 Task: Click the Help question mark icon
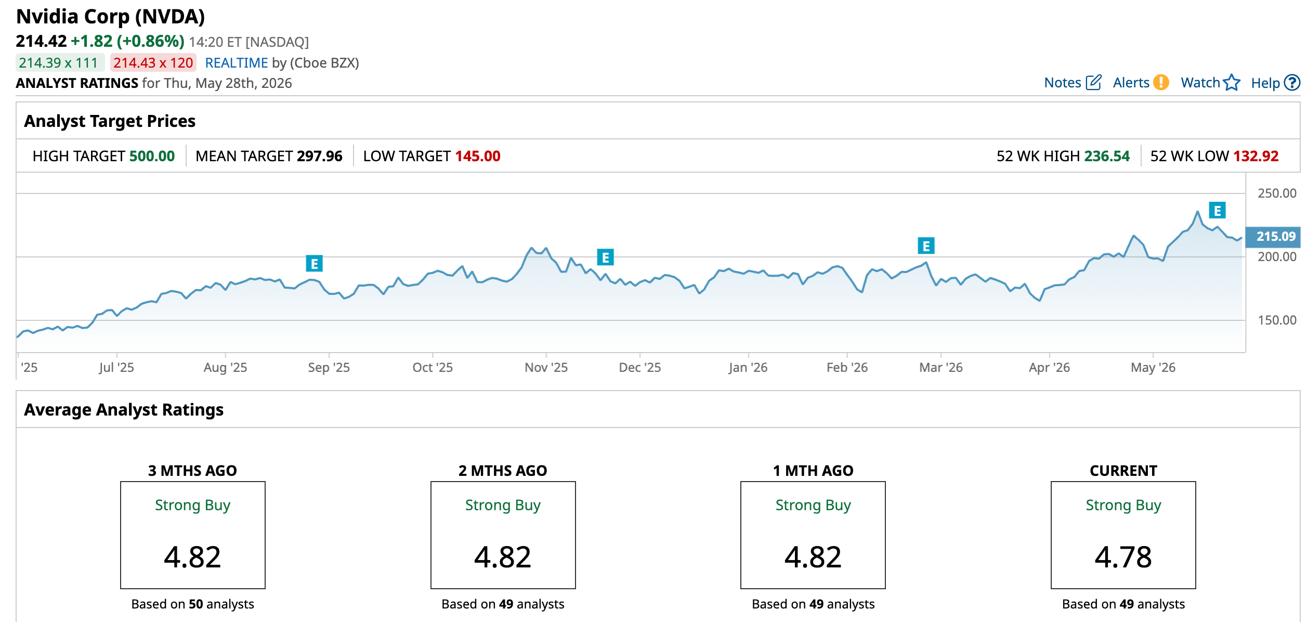(x=1292, y=82)
